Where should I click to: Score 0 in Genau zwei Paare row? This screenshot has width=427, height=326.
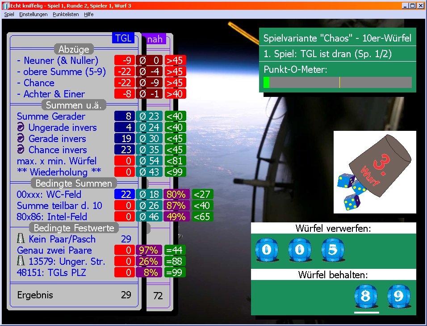coord(125,250)
